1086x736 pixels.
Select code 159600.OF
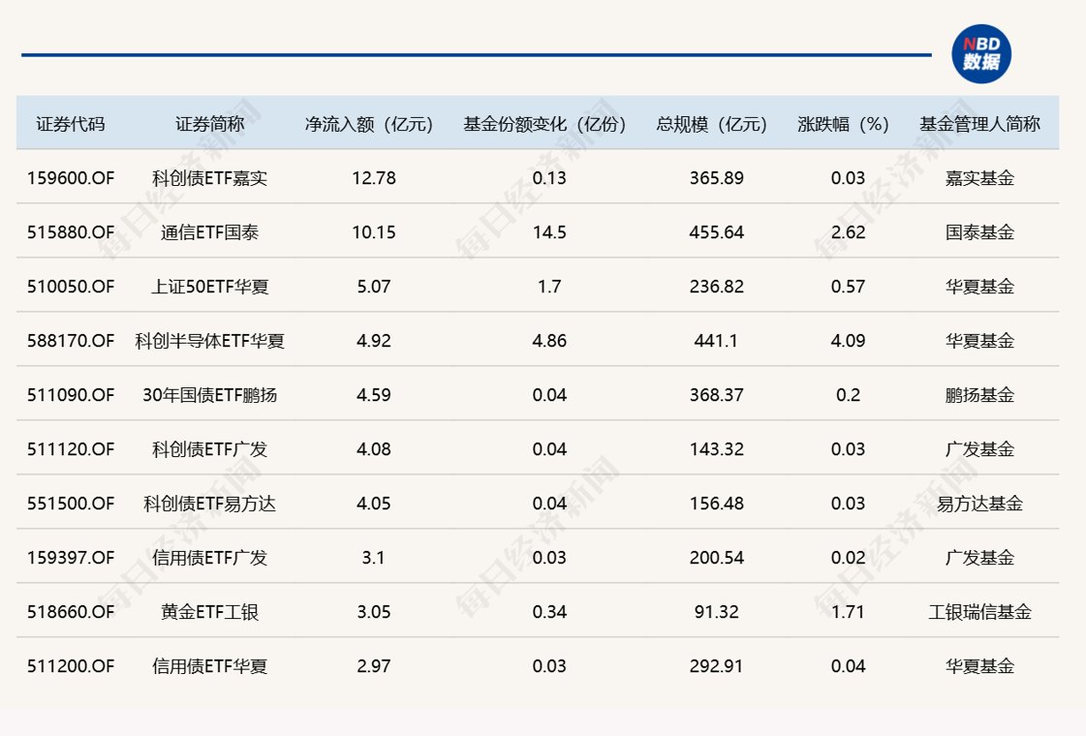71,178
